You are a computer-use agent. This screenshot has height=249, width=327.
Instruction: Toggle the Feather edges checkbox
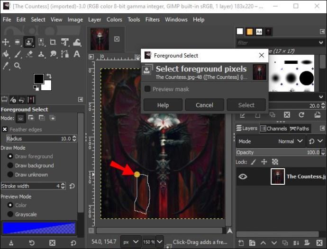[x=5, y=129]
